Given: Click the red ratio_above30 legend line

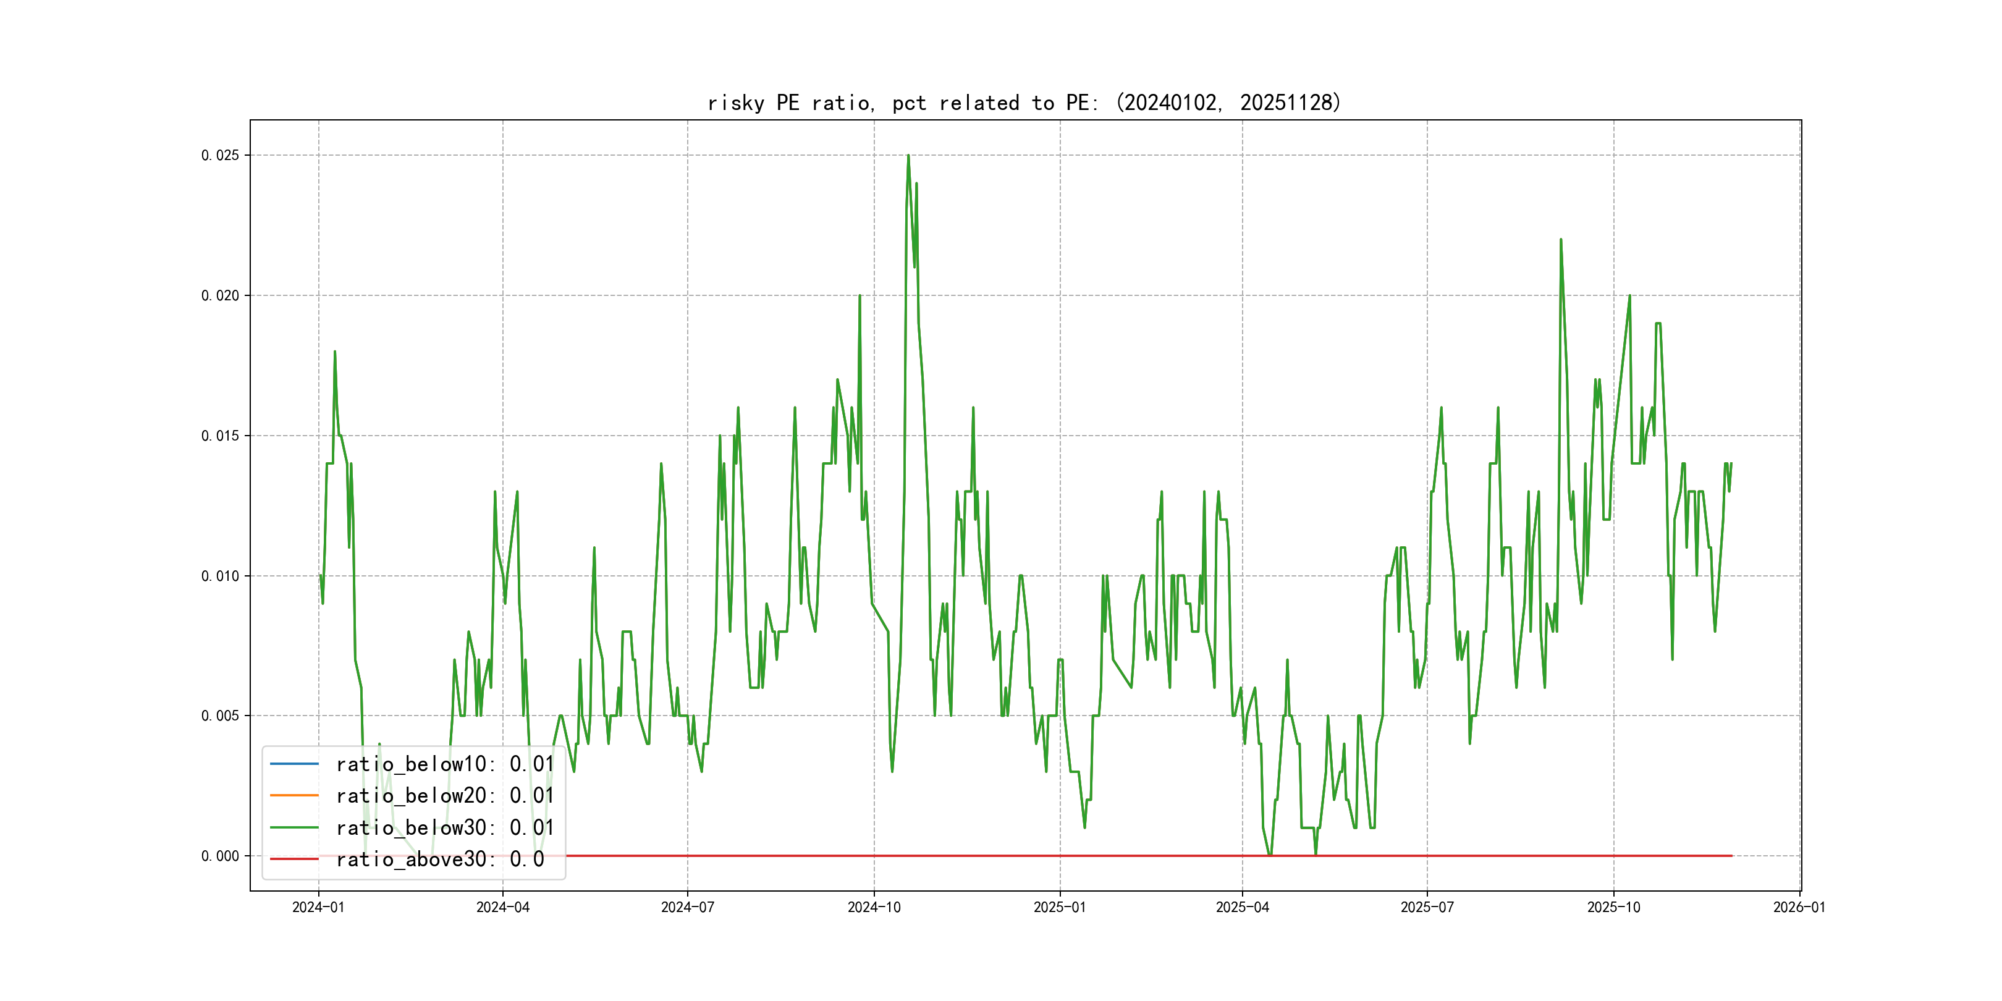Looking at the screenshot, I should pyautogui.click(x=294, y=860).
